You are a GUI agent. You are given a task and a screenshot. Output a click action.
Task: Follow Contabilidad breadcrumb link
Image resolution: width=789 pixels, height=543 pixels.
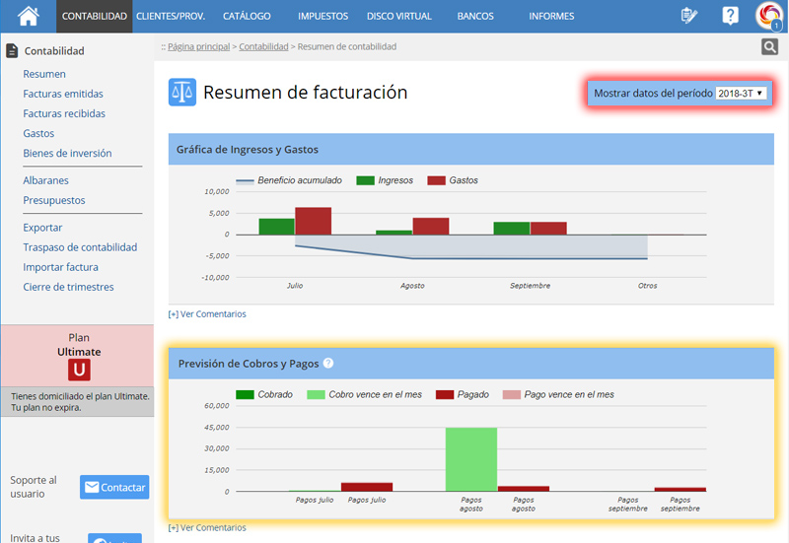[x=263, y=46]
